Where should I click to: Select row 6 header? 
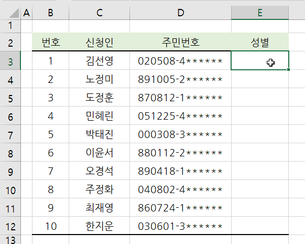[10, 115]
